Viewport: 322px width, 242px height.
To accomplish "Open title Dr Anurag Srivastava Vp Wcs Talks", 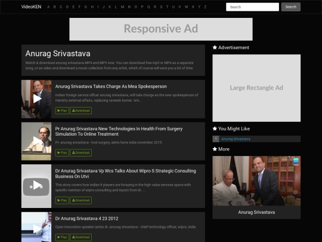I will pos(125,173).
